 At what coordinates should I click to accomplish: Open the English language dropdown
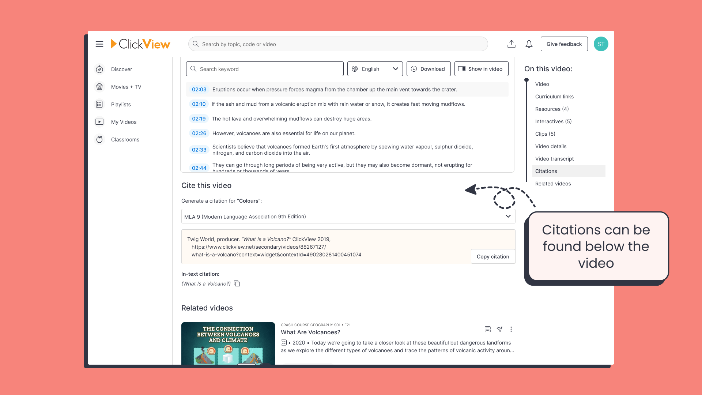(375, 69)
